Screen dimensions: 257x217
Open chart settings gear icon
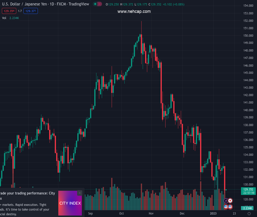(x=249, y=214)
